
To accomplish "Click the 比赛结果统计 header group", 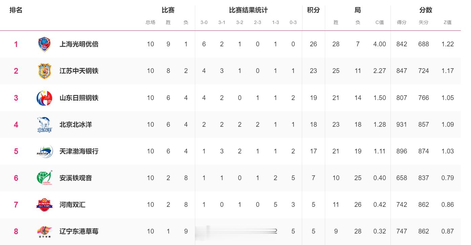I will [x=248, y=10].
